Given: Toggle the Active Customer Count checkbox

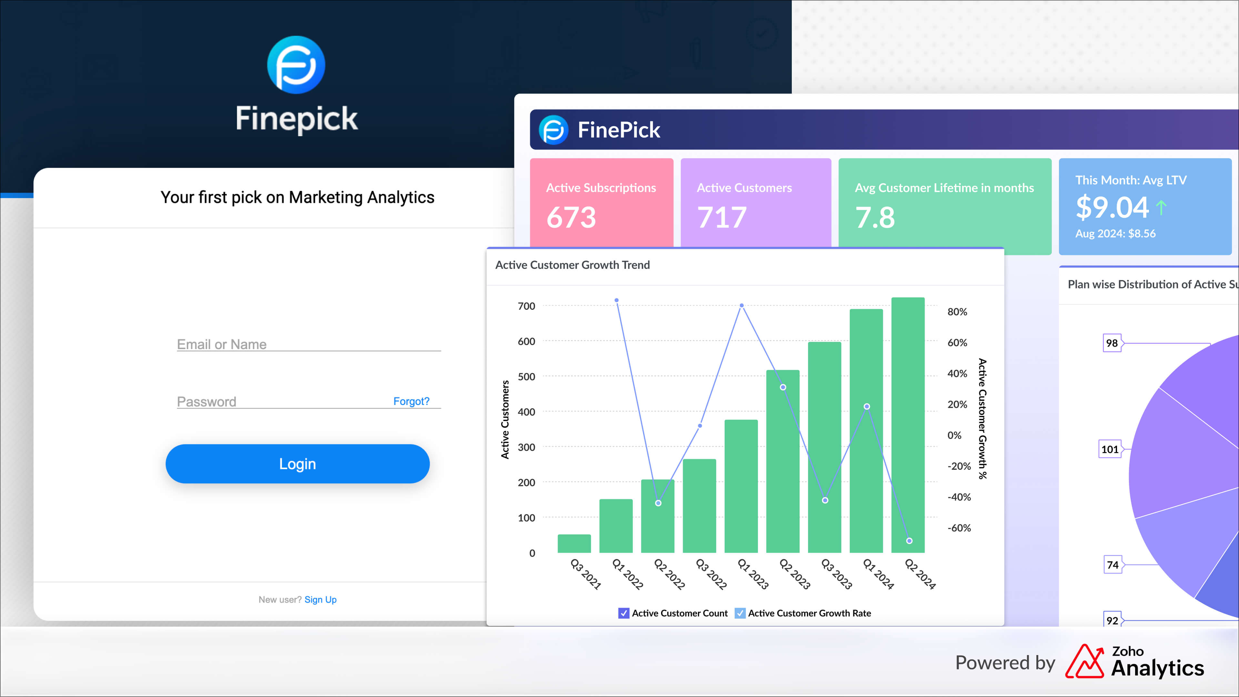Looking at the screenshot, I should click(x=624, y=613).
